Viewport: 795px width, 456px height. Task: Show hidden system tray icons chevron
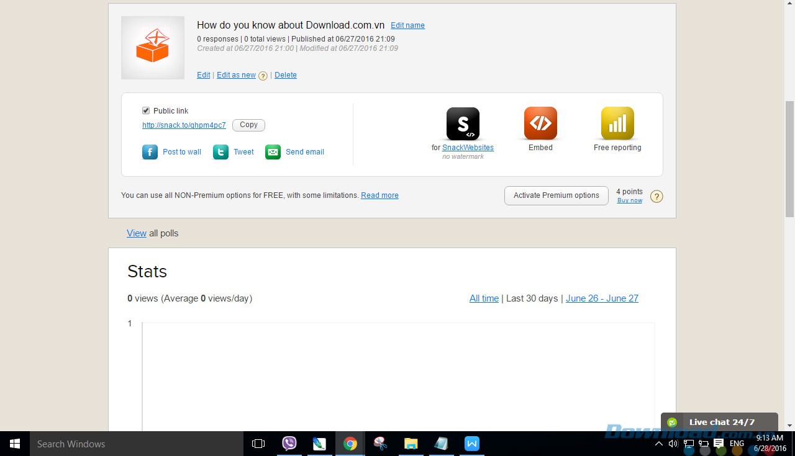[659, 444]
